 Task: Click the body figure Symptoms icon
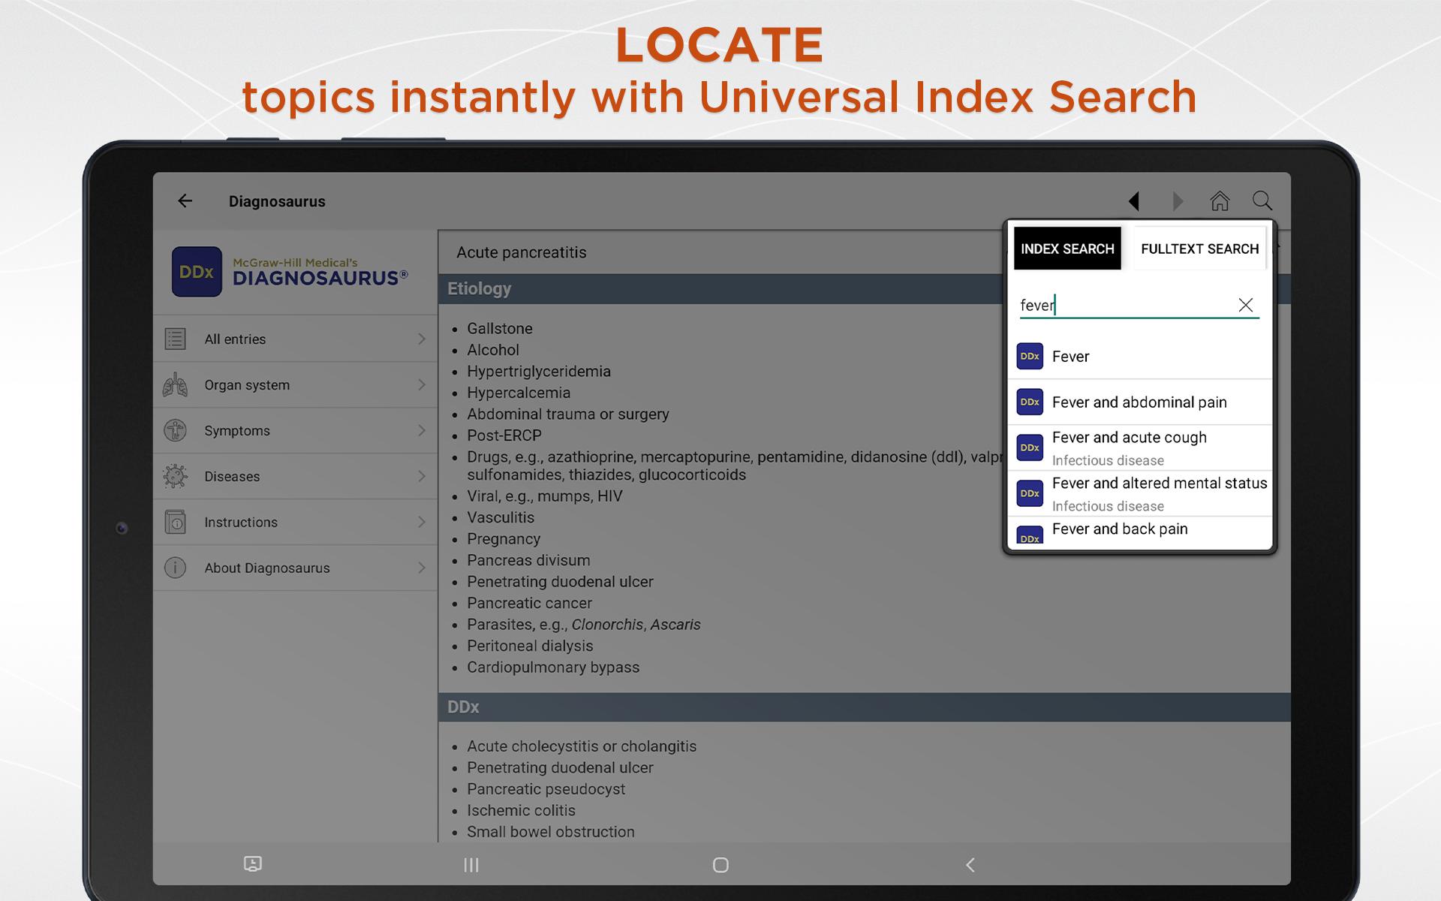(175, 430)
